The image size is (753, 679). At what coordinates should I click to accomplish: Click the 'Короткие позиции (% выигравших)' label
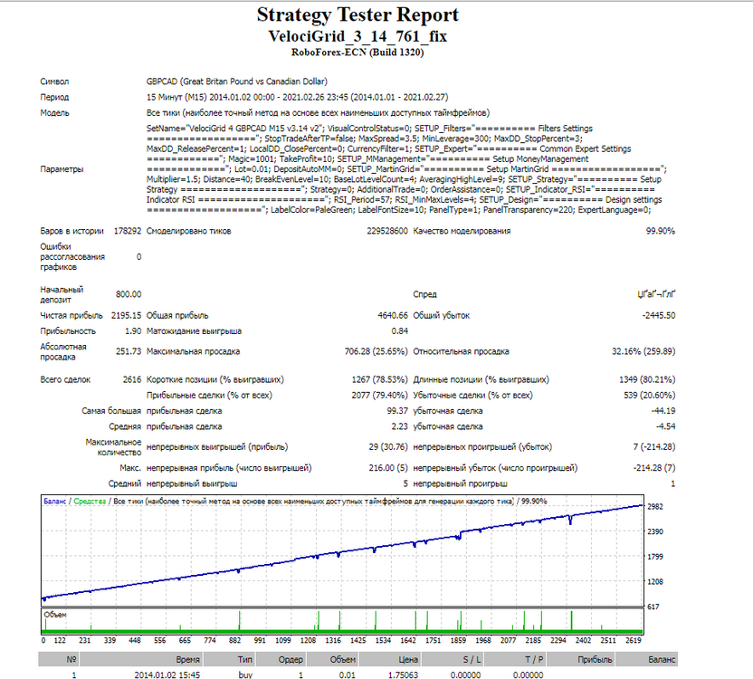click(x=215, y=379)
